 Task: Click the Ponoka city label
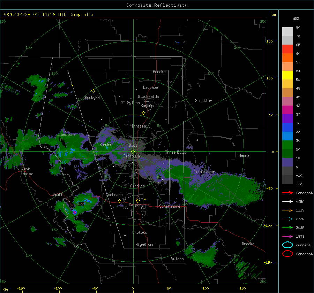click(159, 72)
